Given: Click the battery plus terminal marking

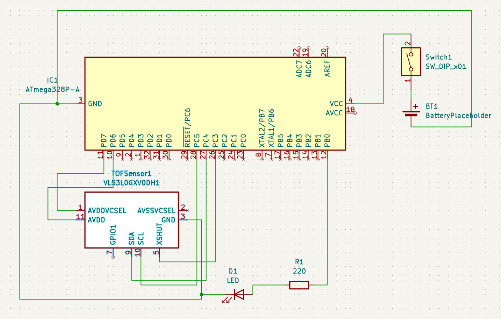Looking at the screenshot, I should point(415,107).
